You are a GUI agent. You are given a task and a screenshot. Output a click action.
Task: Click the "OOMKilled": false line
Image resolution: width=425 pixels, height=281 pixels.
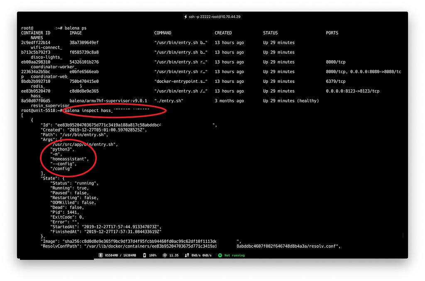point(73,202)
